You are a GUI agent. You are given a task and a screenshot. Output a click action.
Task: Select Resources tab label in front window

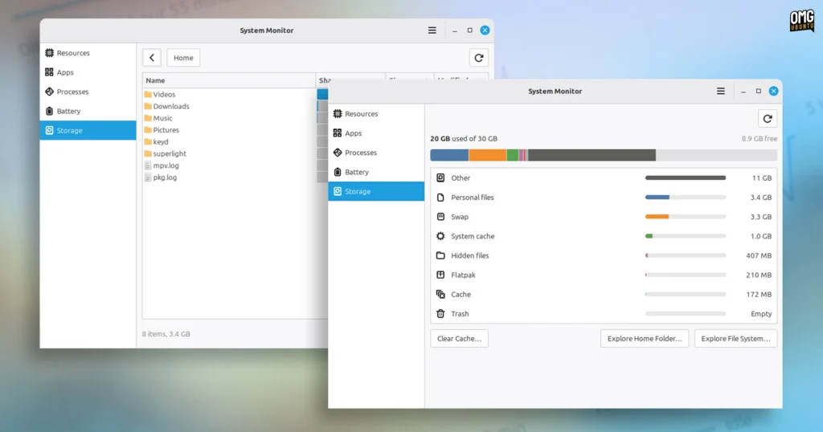tap(361, 114)
